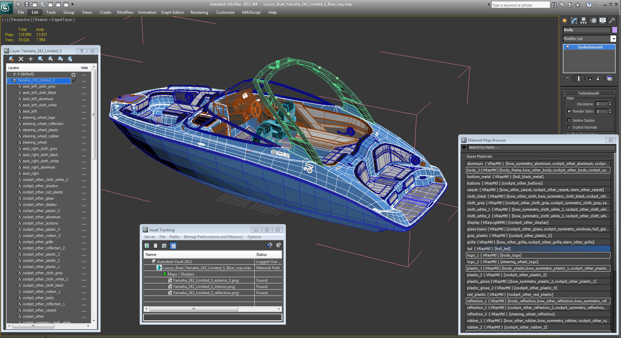Click viewport plus [+] menu label
The width and height of the screenshot is (621, 338).
5,20
